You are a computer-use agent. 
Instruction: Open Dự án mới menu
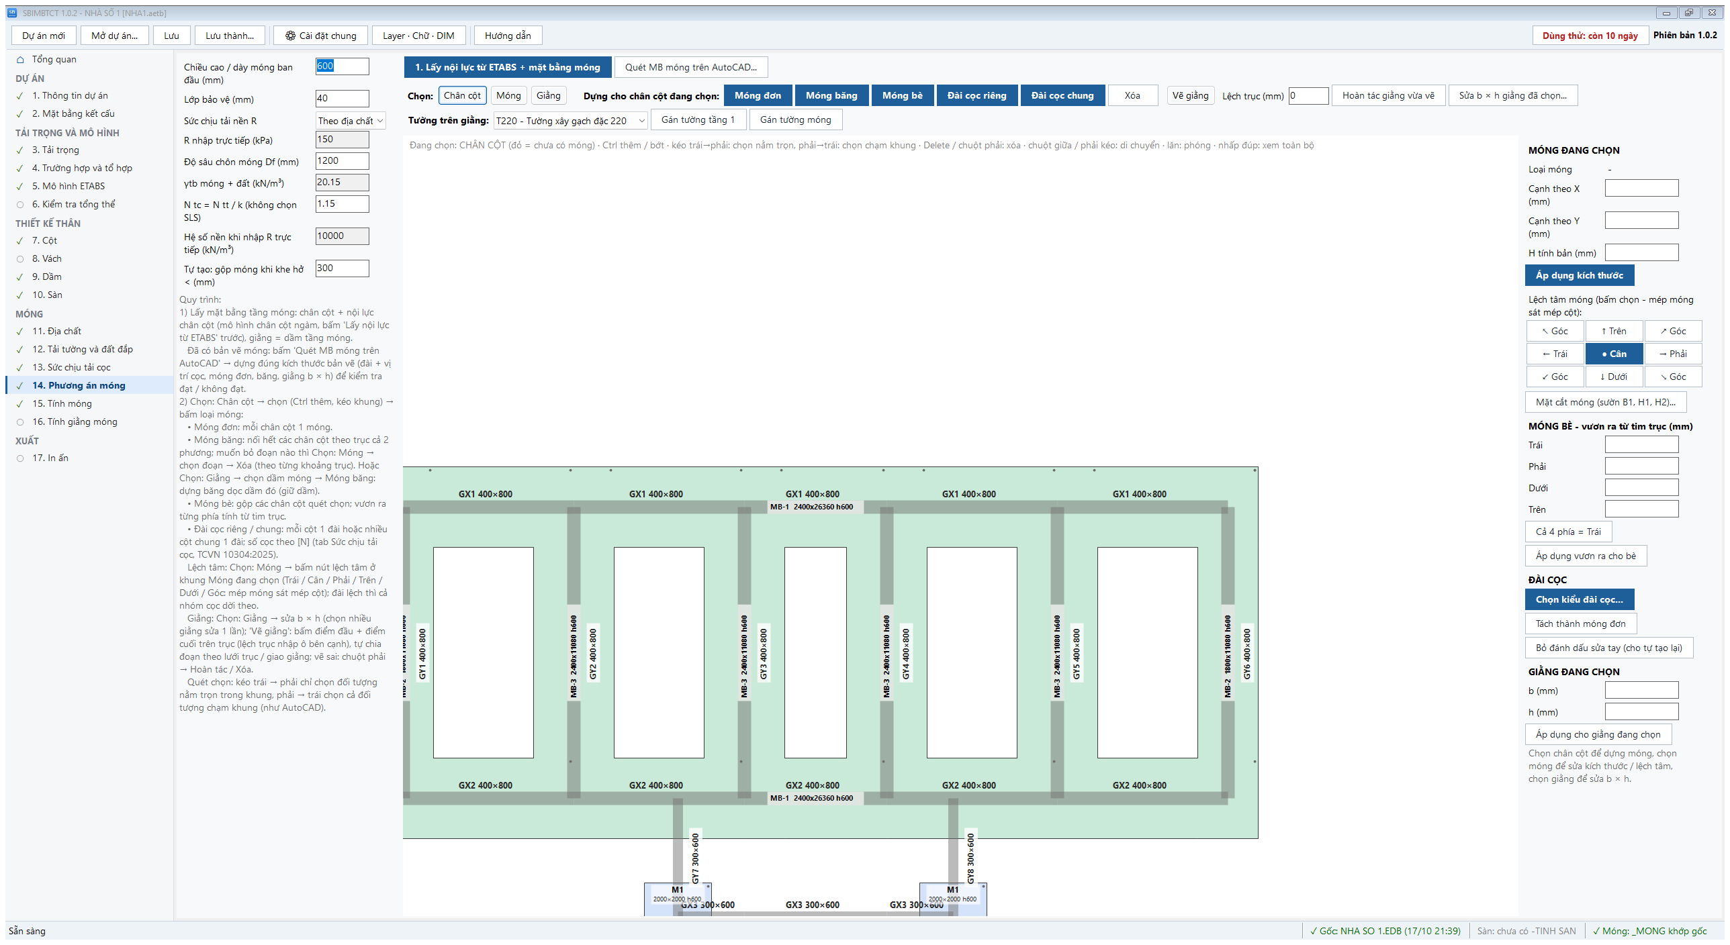tap(44, 36)
